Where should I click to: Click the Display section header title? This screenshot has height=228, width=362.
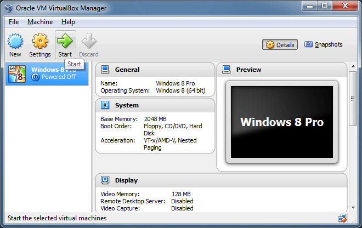[126, 180]
